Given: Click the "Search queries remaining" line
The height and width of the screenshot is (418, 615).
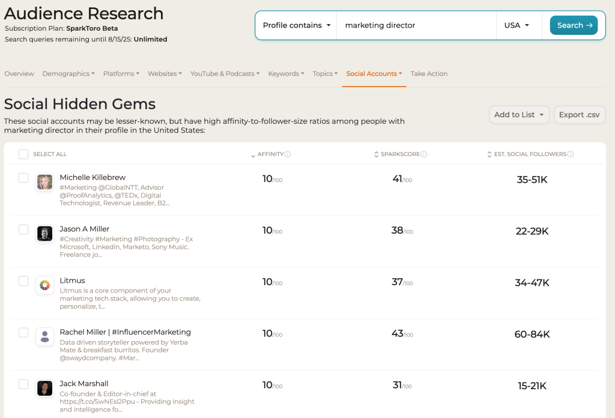Looking at the screenshot, I should click(x=86, y=39).
